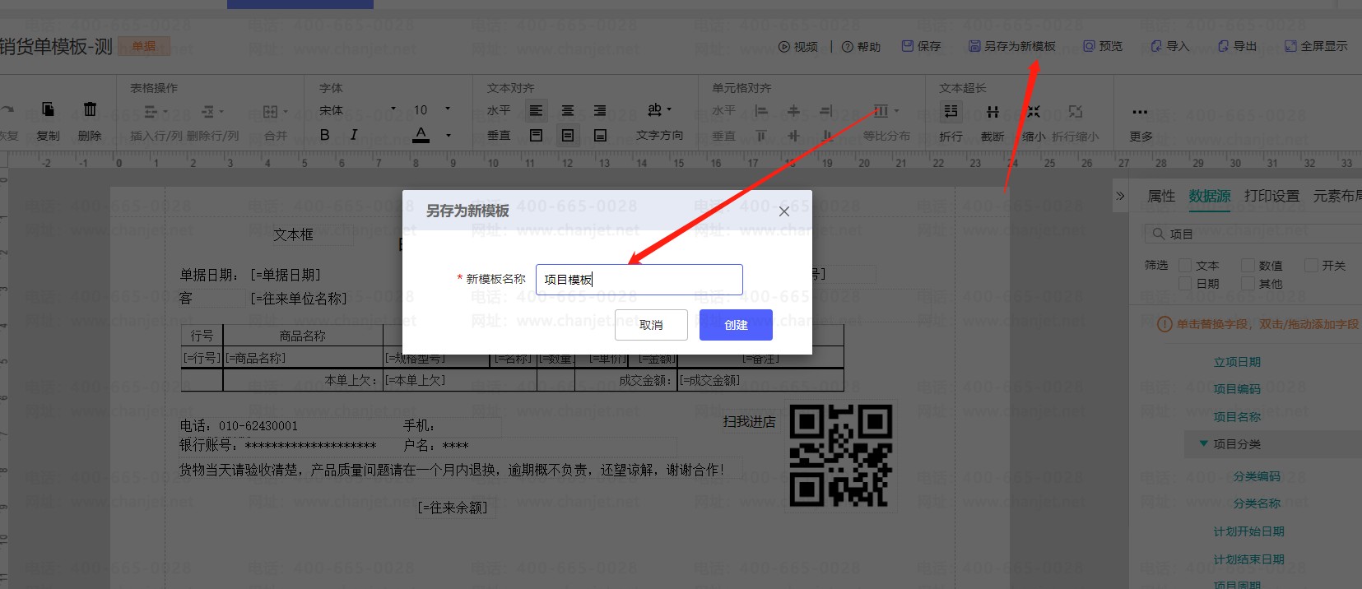Click the 取消 button in dialog

[x=651, y=325]
